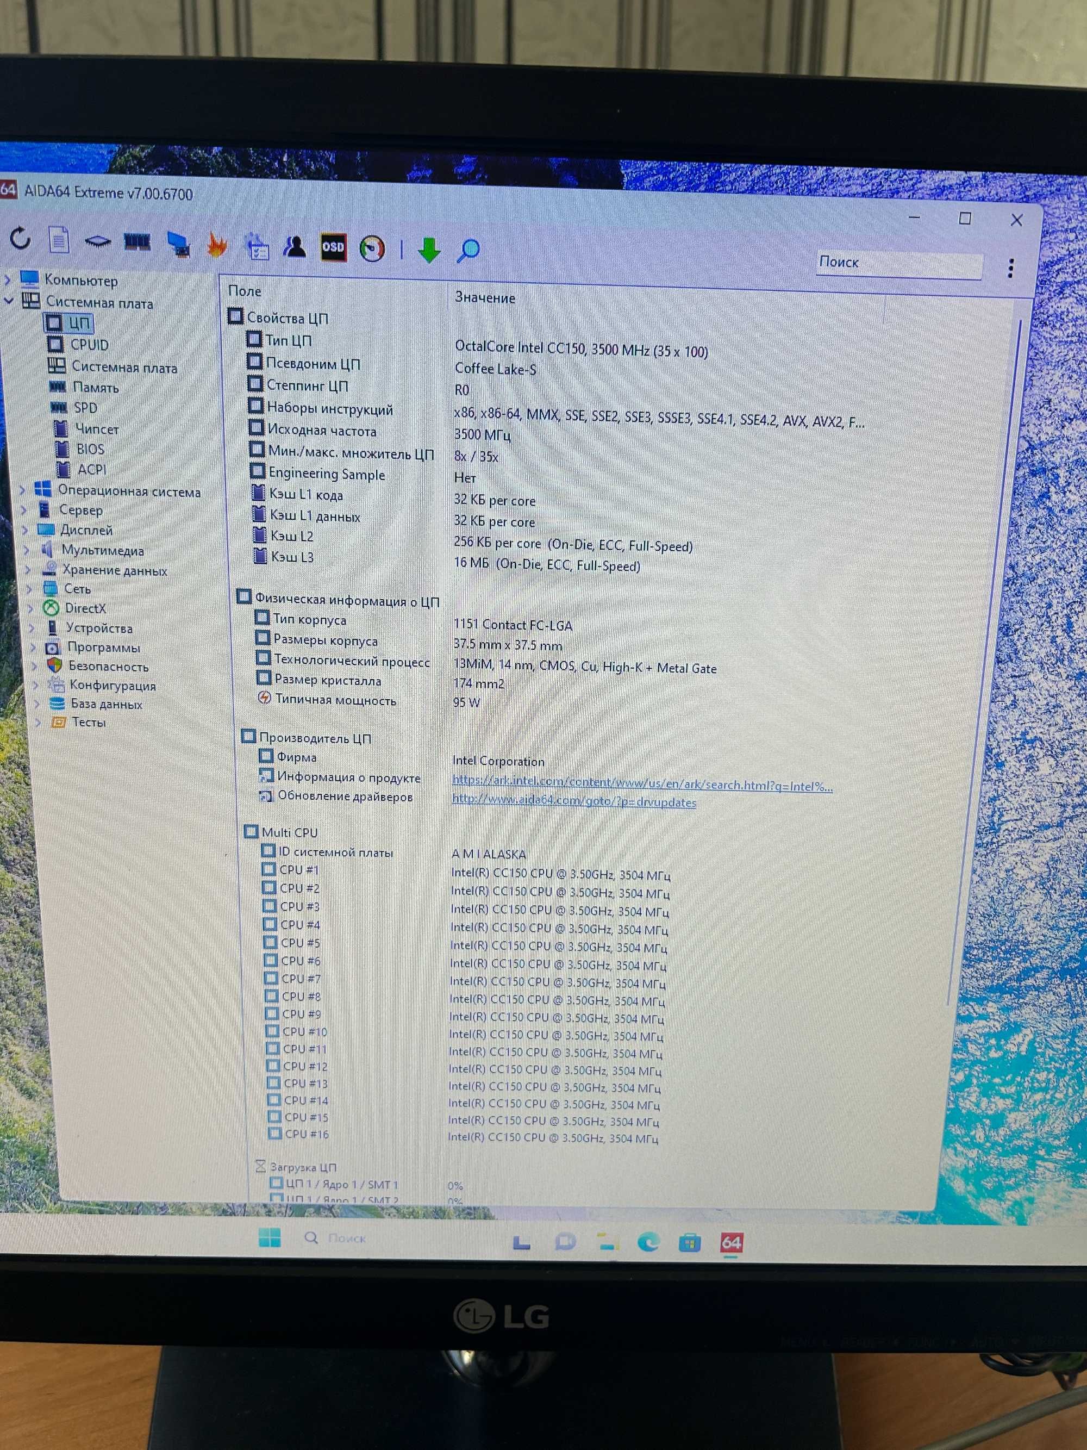Open the Windows Start button
This screenshot has width=1087, height=1450.
point(269,1237)
